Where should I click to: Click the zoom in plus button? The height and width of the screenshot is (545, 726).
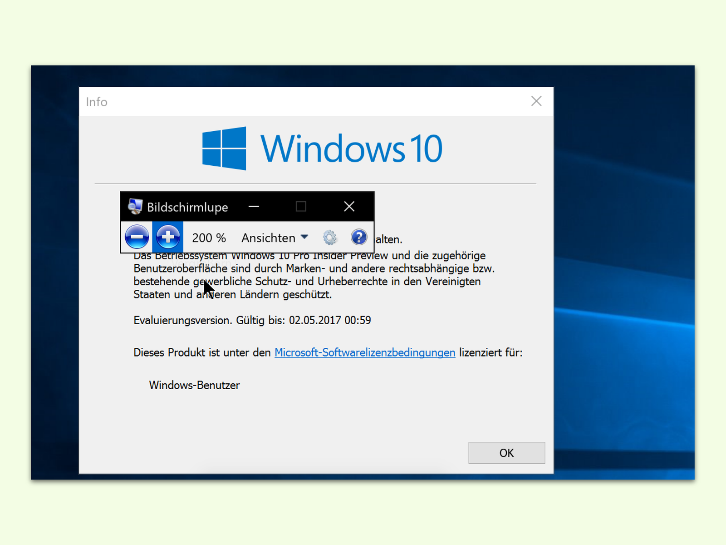(x=168, y=237)
